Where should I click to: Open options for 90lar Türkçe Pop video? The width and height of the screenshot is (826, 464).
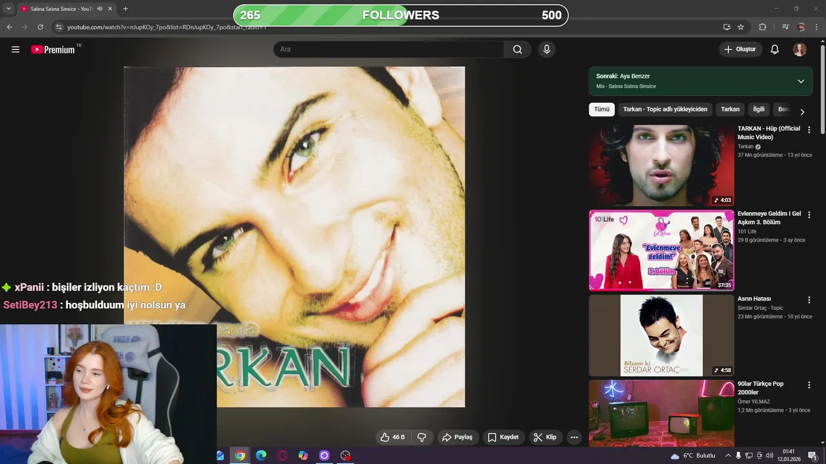tap(809, 385)
